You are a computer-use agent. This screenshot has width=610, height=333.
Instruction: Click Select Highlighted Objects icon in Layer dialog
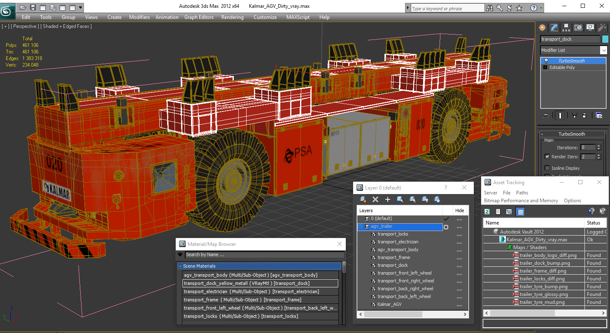click(400, 199)
